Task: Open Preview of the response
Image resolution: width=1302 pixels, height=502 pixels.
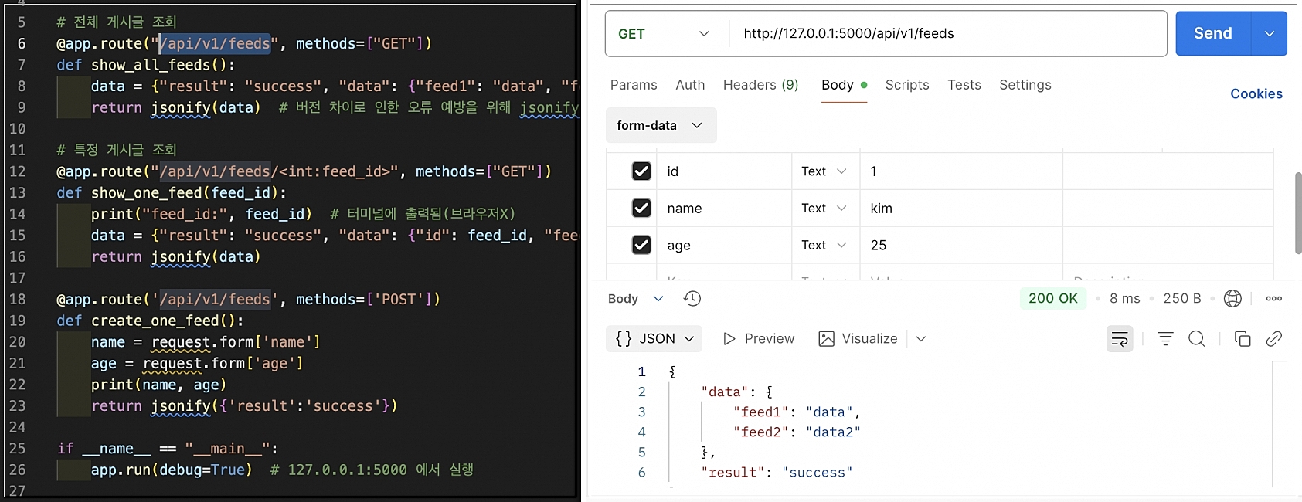Action: tap(758, 338)
